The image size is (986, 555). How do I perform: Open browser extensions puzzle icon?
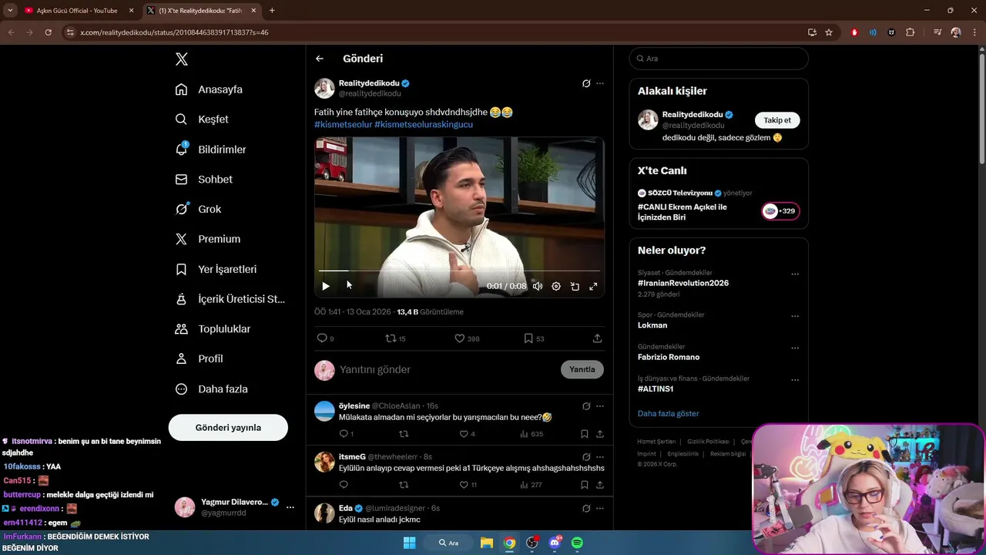click(911, 32)
